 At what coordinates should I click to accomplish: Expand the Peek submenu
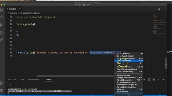[129, 63]
